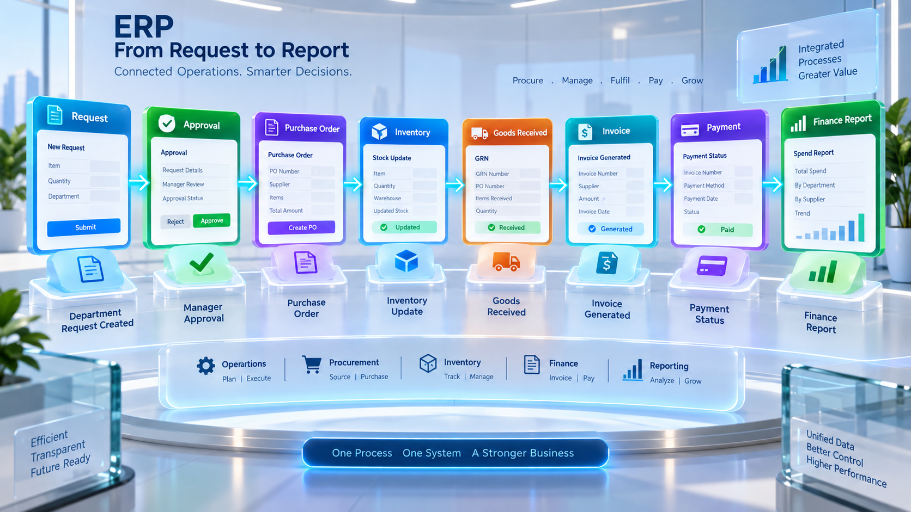The image size is (911, 512).
Task: Click the Track link under Inventory
Action: 452,376
